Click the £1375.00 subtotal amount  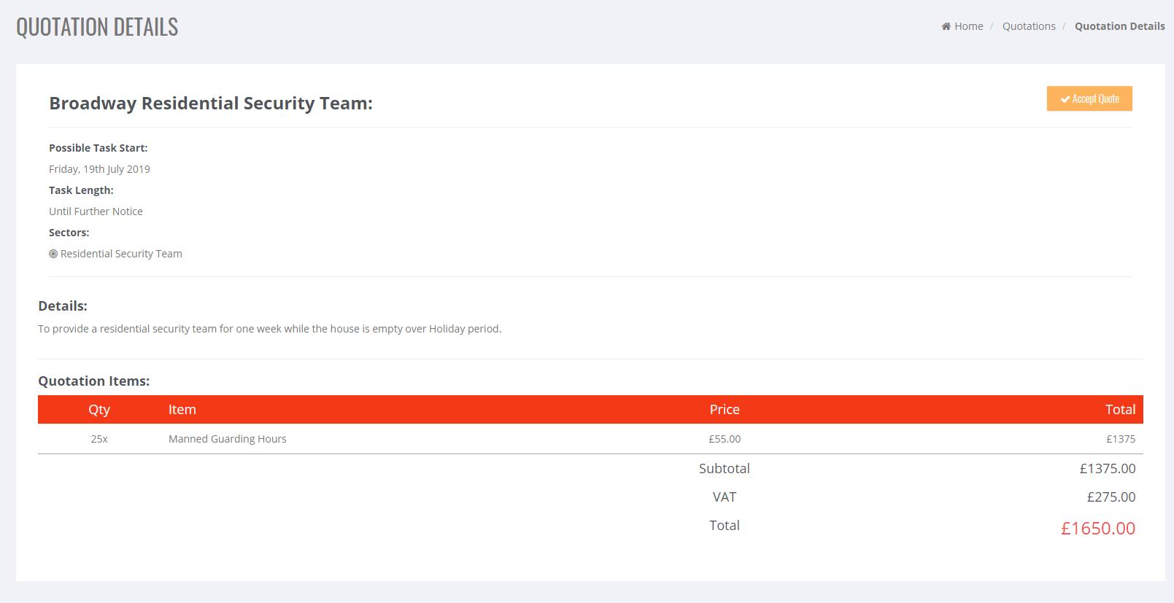[x=1107, y=469]
